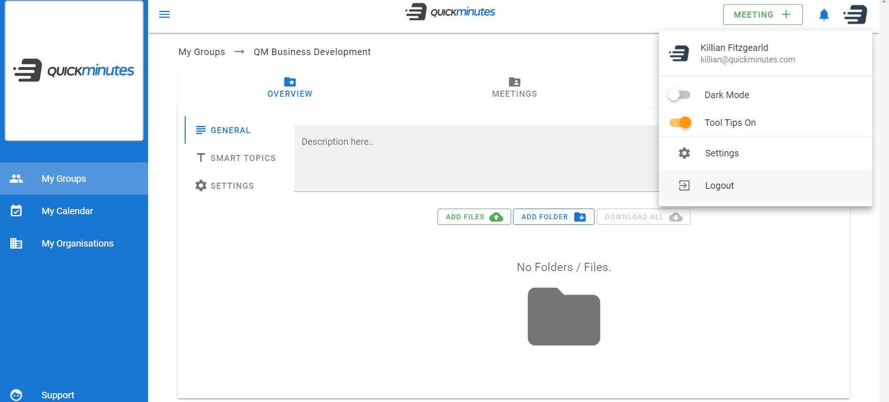Choose Settings from the user menu
This screenshot has height=402, width=889.
point(765,153)
